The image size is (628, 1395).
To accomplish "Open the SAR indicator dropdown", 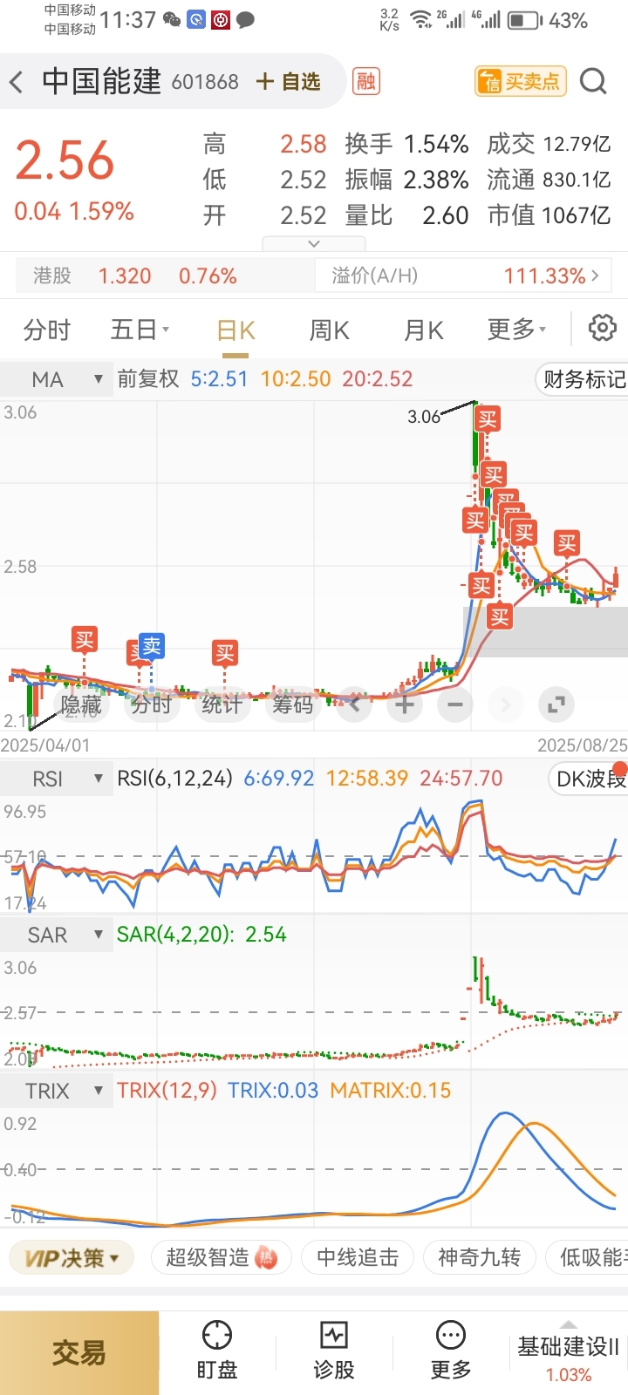I will tap(57, 935).
